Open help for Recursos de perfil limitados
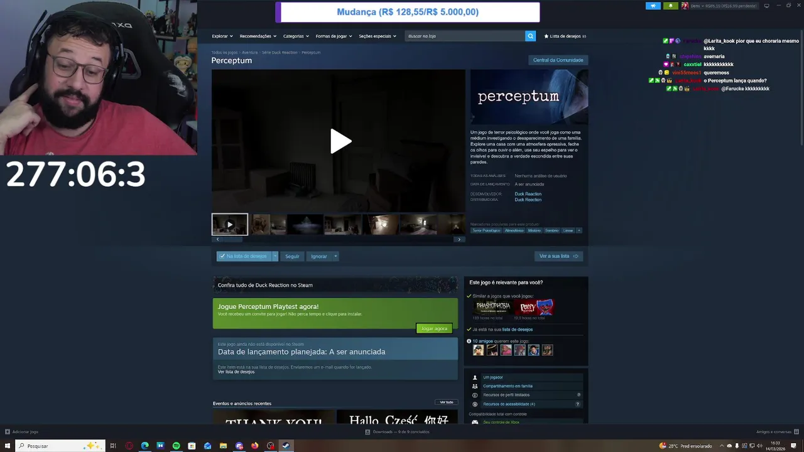Image resolution: width=804 pixels, height=452 pixels. [x=579, y=395]
